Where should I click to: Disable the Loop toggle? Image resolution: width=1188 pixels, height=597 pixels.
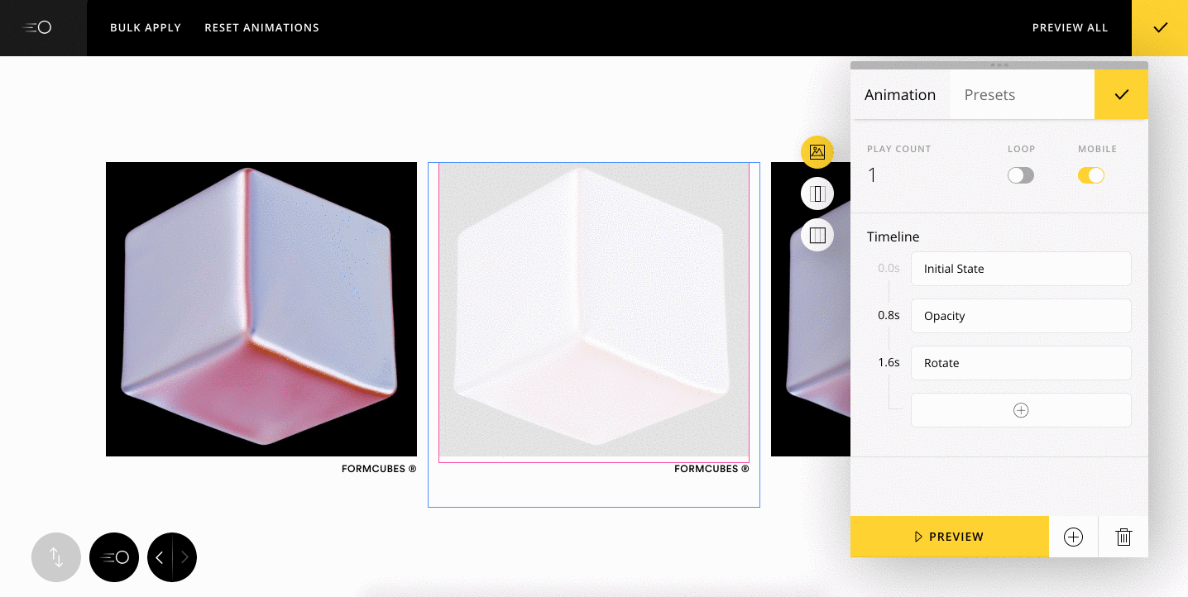point(1020,175)
